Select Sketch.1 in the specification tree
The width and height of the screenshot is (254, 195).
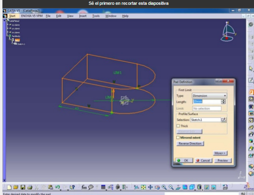click(21, 44)
